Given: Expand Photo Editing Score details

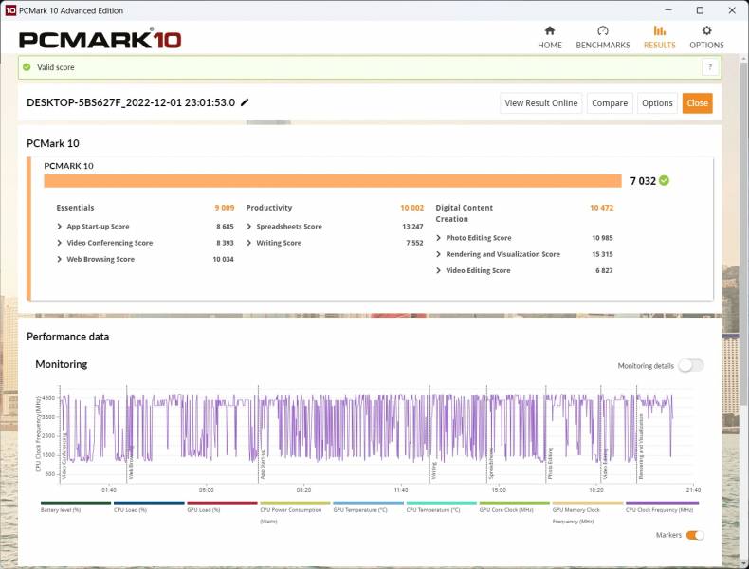Looking at the screenshot, I should click(439, 238).
